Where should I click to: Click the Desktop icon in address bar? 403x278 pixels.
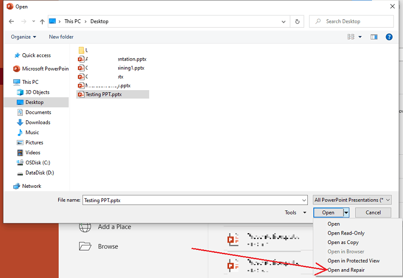pyautogui.click(x=52, y=21)
